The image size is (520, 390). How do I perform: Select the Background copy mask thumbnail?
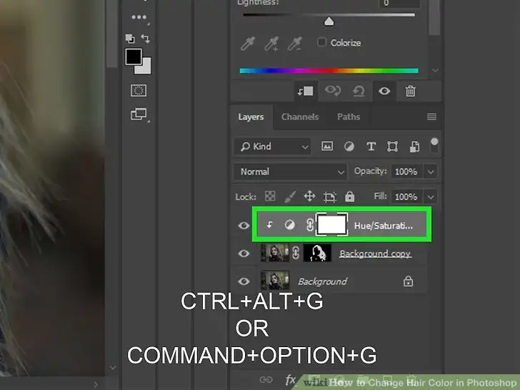click(317, 253)
